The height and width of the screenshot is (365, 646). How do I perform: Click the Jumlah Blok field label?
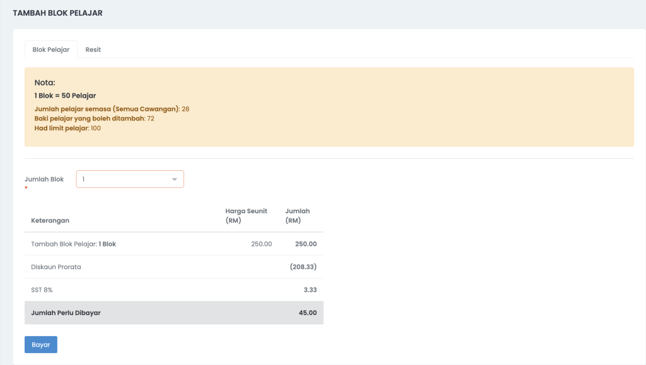(44, 179)
